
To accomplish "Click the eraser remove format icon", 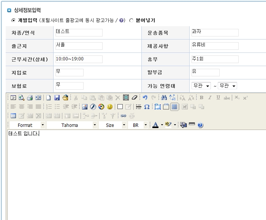I will coord(135,98).
